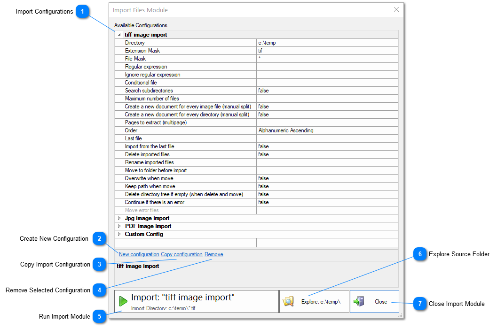497x328 pixels.
Task: Toggle the Overwrite when move option
Action: point(282,178)
